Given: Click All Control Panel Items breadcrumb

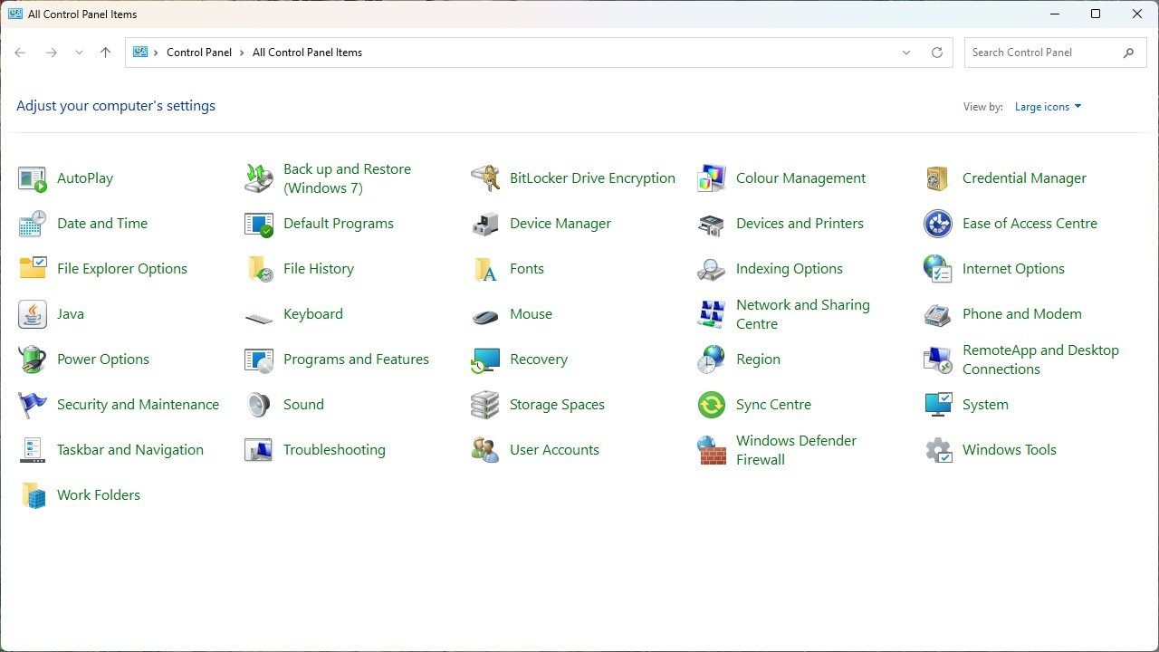Looking at the screenshot, I should pyautogui.click(x=307, y=53).
